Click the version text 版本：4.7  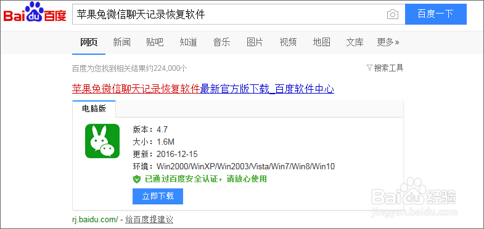click(150, 129)
